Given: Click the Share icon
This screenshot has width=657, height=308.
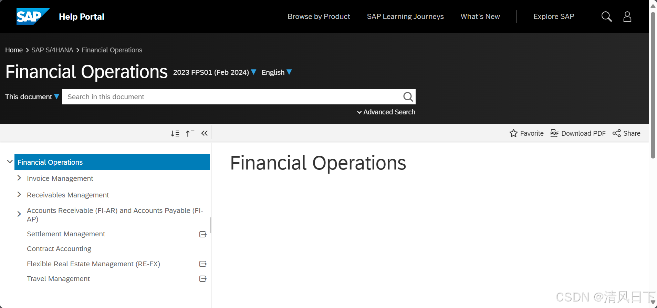Looking at the screenshot, I should [616, 133].
